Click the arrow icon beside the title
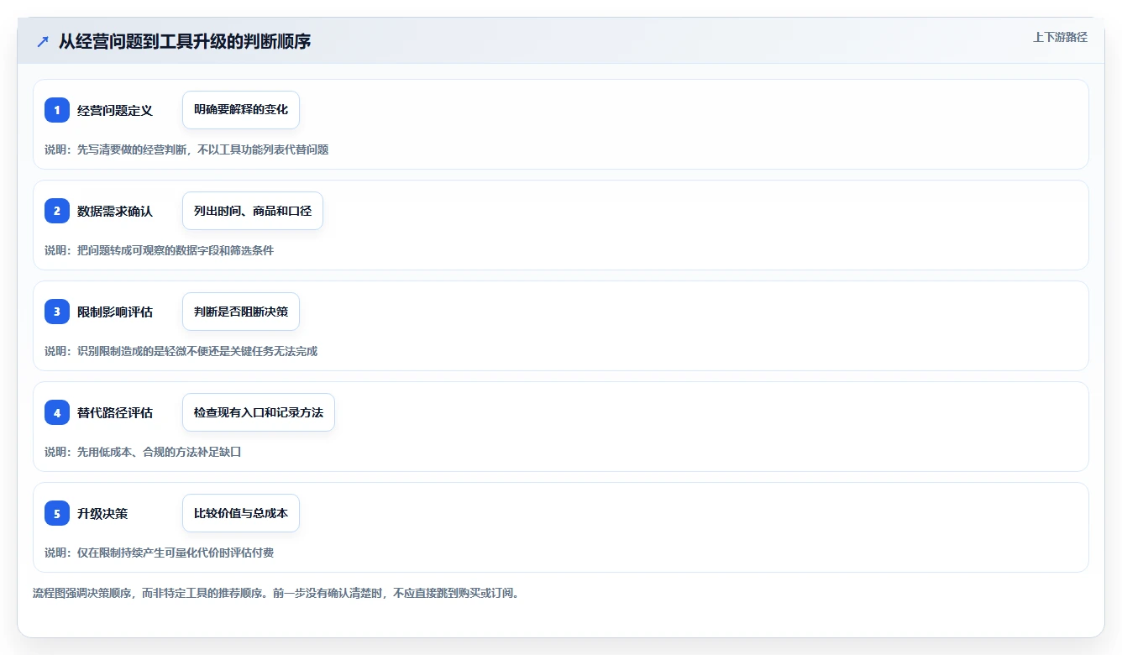 click(43, 41)
